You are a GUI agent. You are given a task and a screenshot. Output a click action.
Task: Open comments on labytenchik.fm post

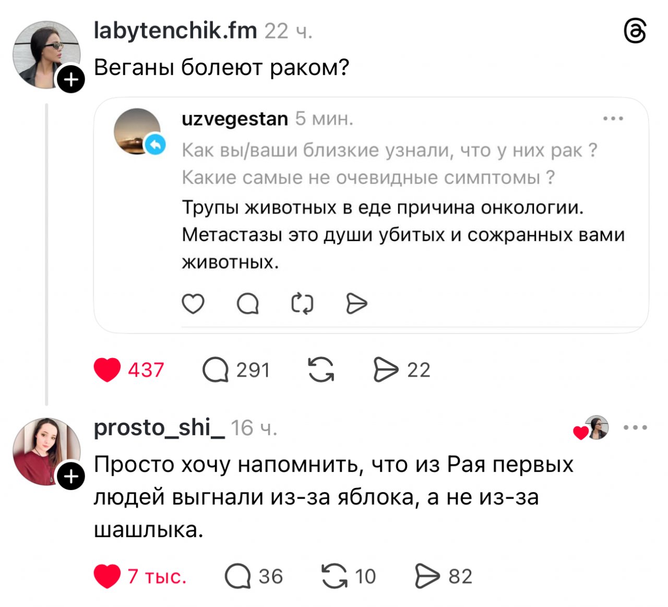coord(216,370)
